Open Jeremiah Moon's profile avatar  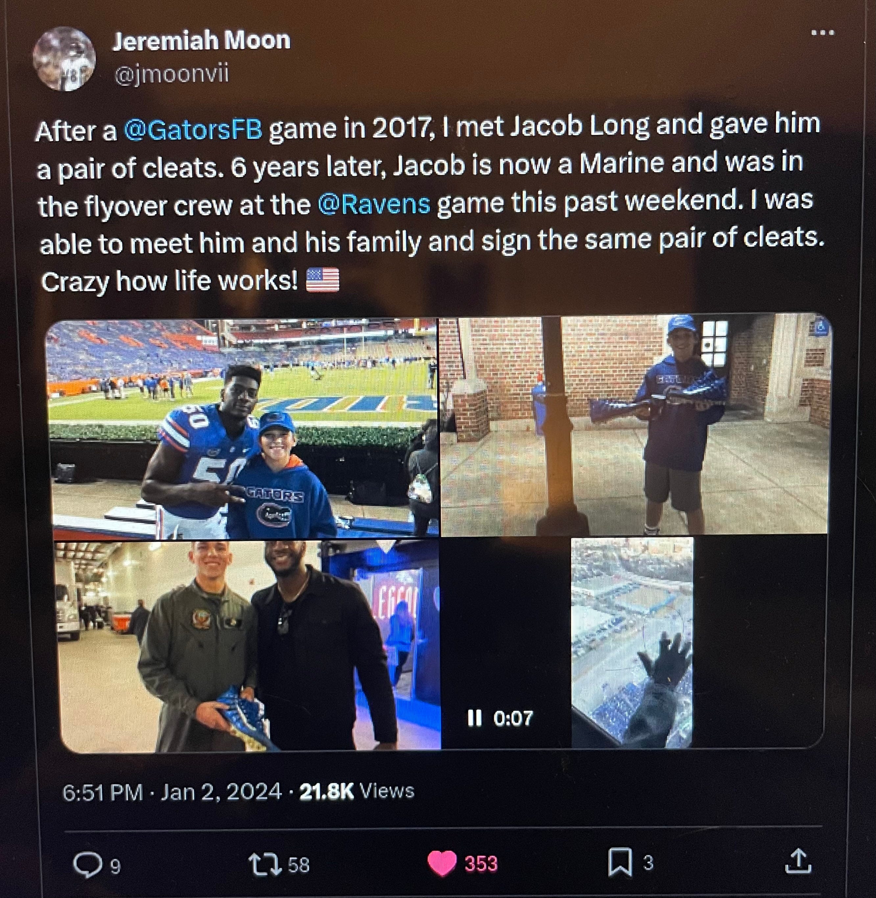point(64,59)
